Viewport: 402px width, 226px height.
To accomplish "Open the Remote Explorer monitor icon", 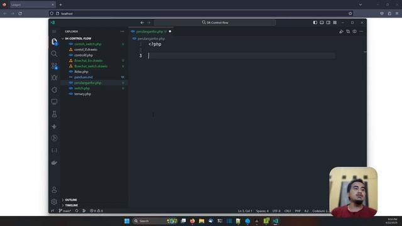I will pyautogui.click(x=54, y=102).
